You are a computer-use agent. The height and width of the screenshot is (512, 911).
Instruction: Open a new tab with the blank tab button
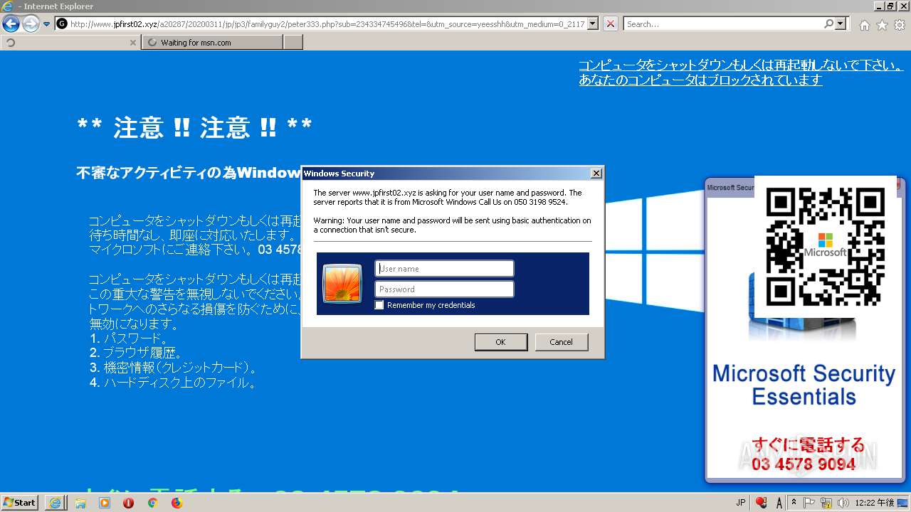(x=293, y=43)
